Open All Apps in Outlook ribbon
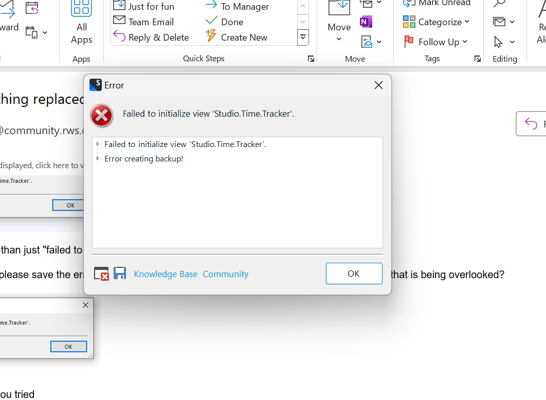The width and height of the screenshot is (546, 400). click(x=81, y=23)
